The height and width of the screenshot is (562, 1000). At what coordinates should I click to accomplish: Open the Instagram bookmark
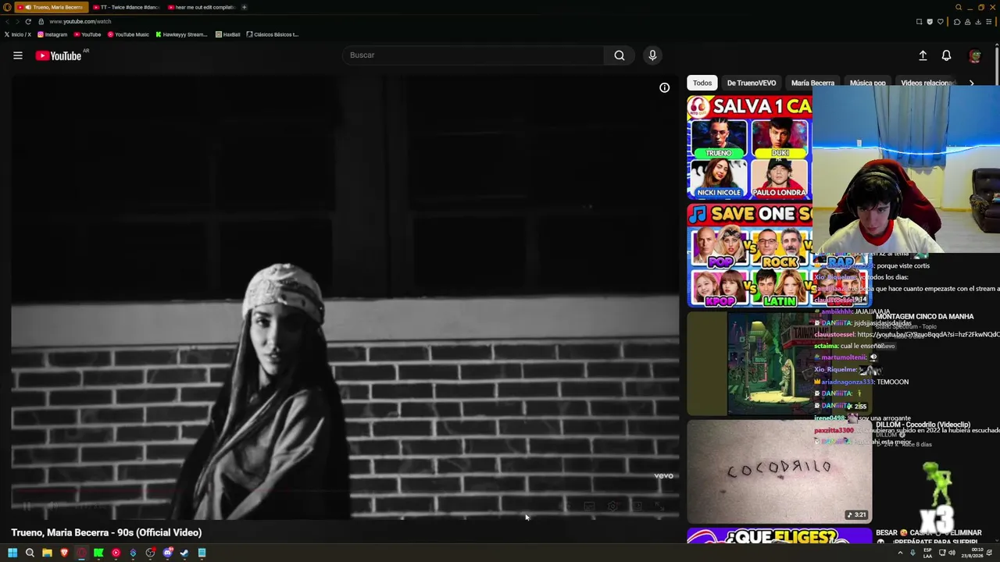point(52,34)
